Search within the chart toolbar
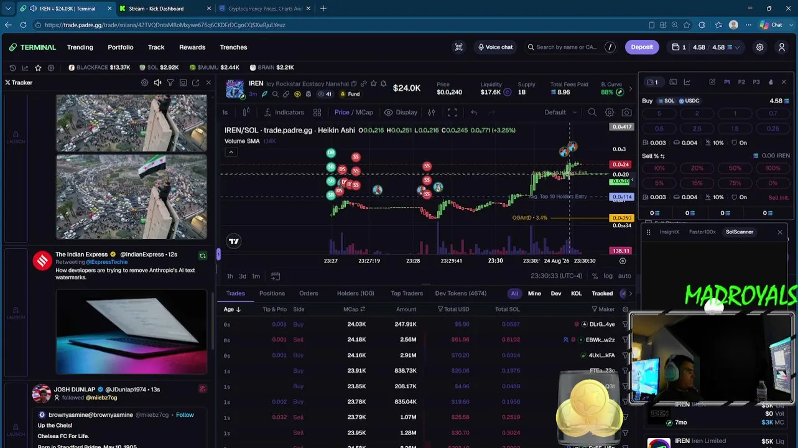This screenshot has width=798, height=448. pos(592,113)
